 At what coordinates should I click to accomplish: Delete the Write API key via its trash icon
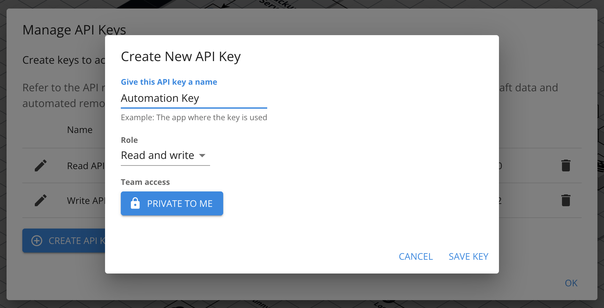(x=566, y=200)
